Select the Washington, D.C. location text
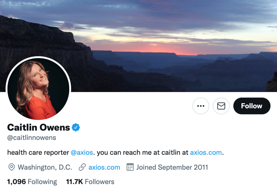This screenshot has height=191, width=277. (45, 167)
